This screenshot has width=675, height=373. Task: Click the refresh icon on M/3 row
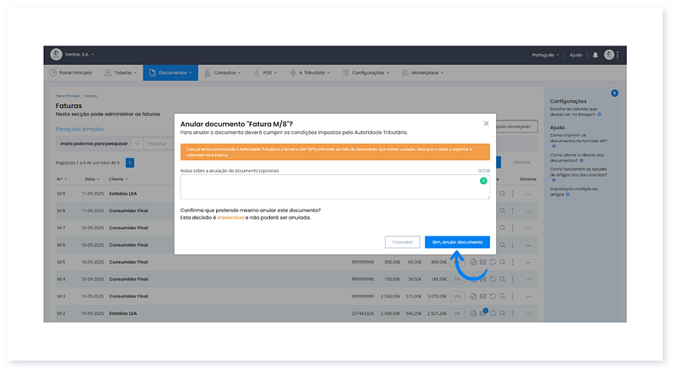pyautogui.click(x=492, y=296)
